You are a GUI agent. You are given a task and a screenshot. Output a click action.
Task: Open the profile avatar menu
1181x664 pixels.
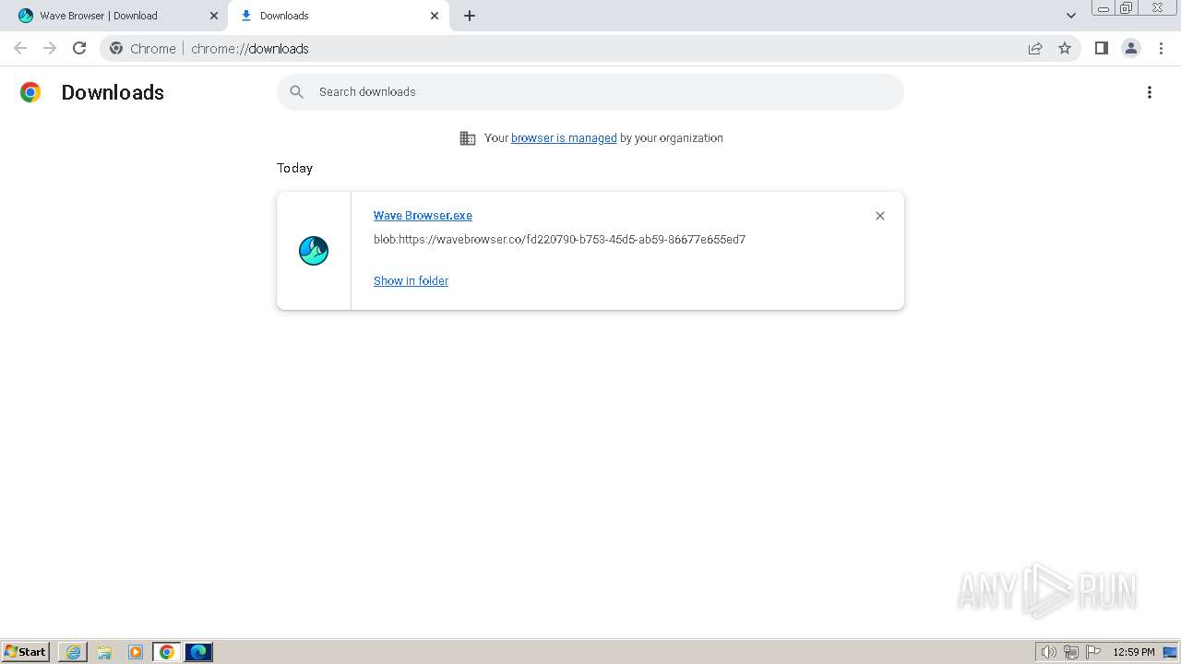pyautogui.click(x=1131, y=48)
